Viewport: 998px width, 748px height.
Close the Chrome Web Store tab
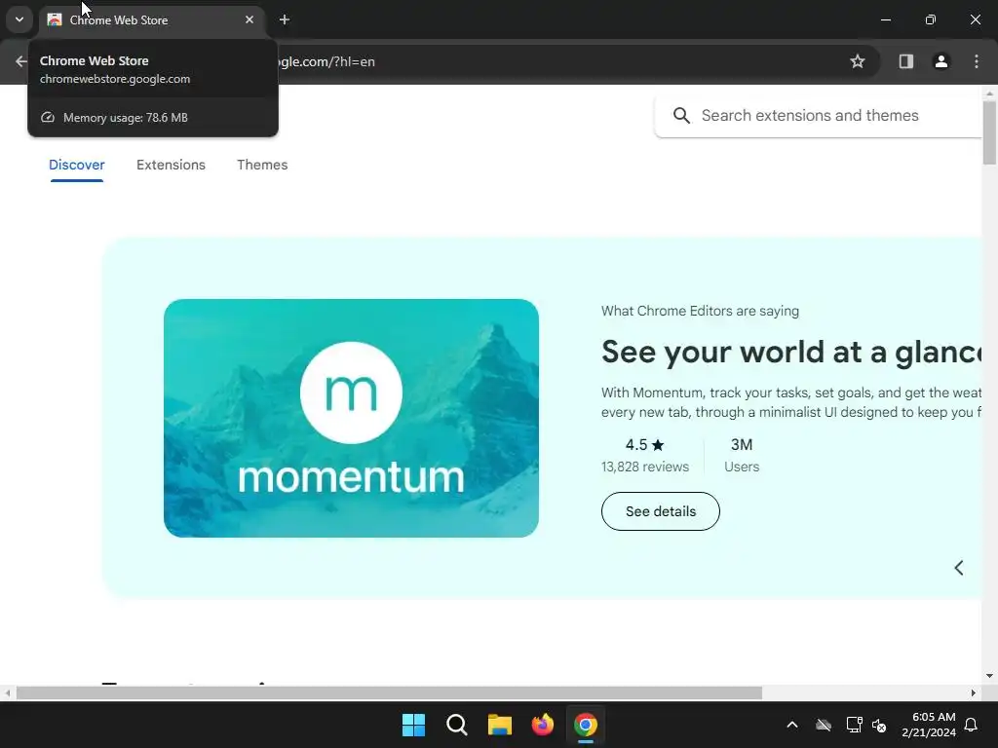click(x=249, y=19)
